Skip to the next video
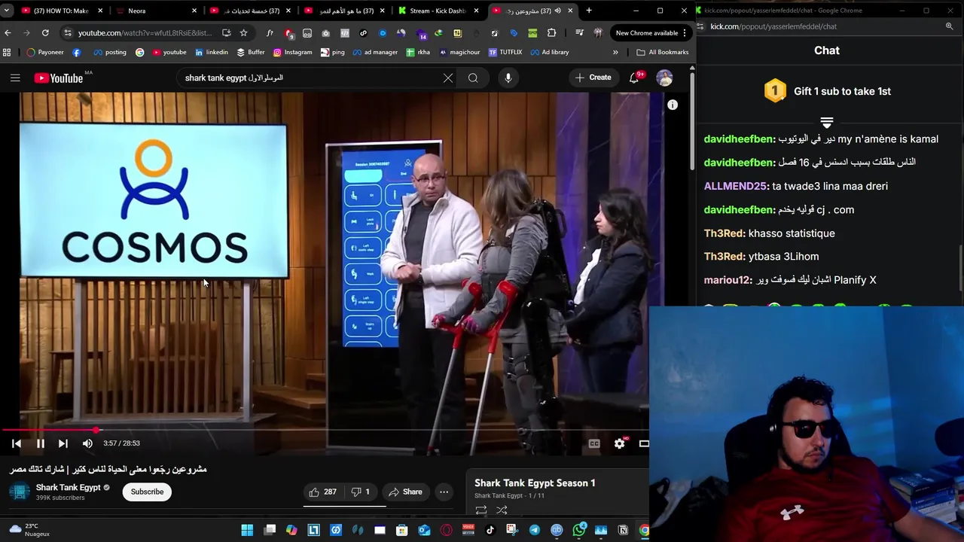This screenshot has width=964, height=542. (x=63, y=443)
